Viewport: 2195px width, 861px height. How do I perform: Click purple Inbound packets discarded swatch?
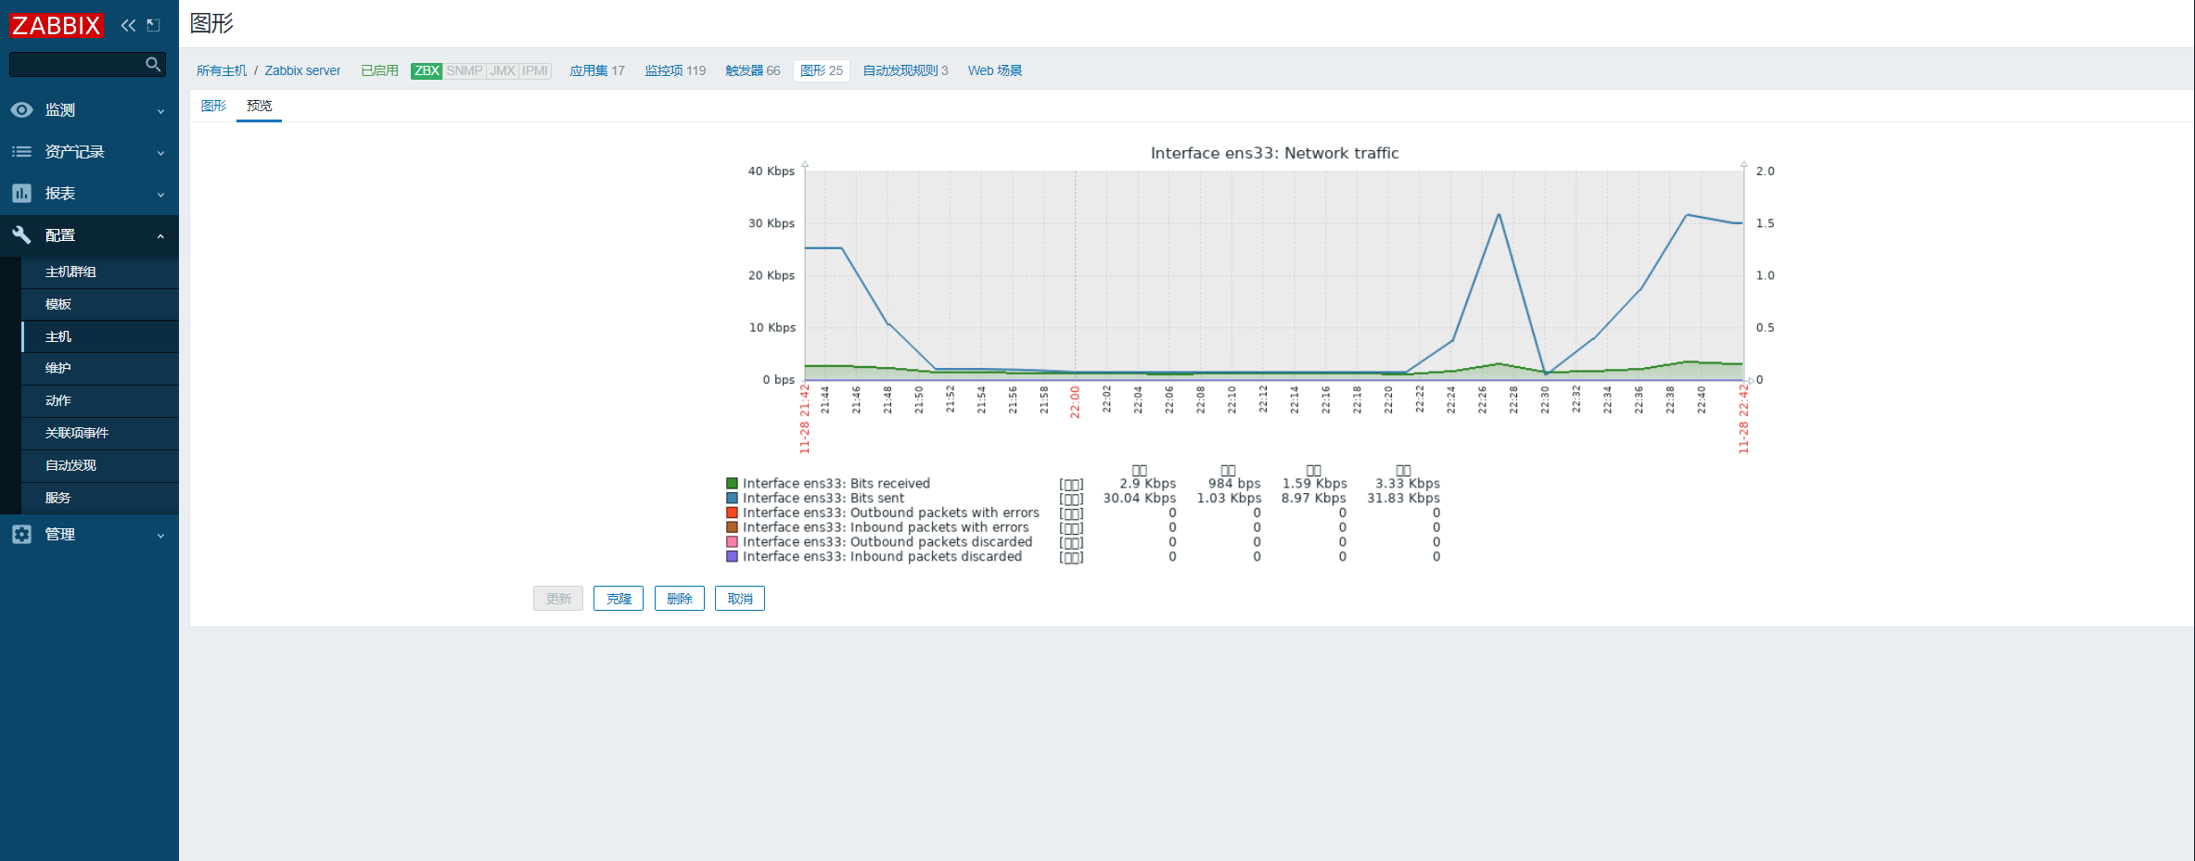pyautogui.click(x=732, y=557)
